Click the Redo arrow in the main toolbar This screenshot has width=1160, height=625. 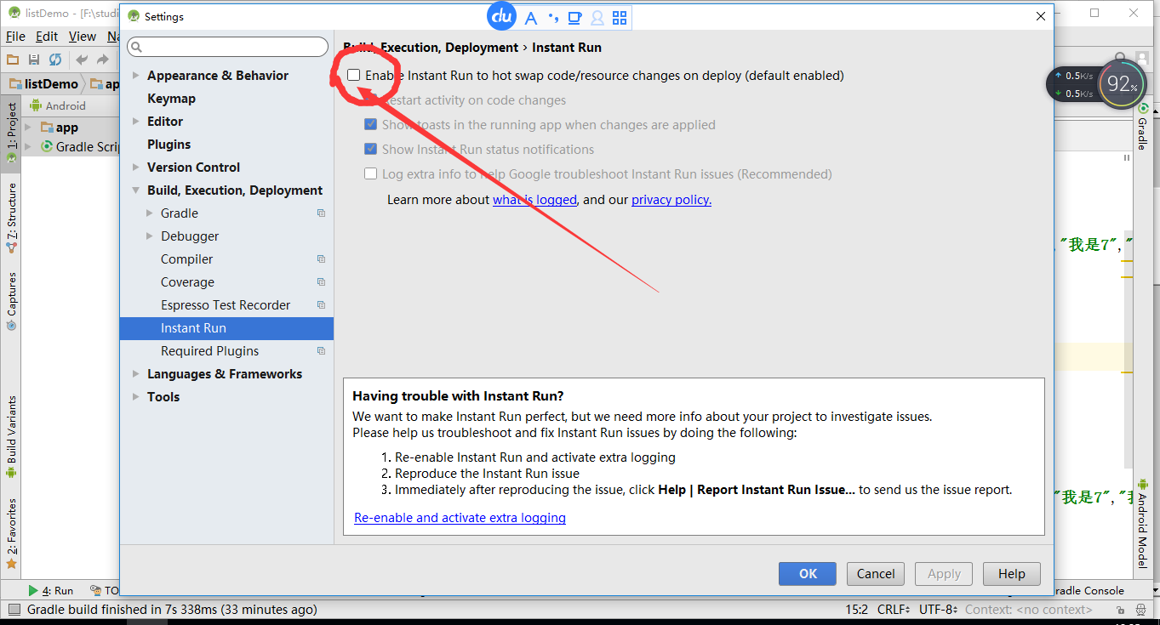pyautogui.click(x=102, y=60)
